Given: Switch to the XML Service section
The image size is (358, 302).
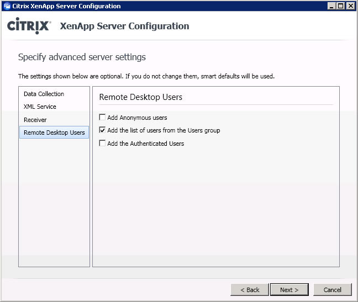Looking at the screenshot, I should coord(40,107).
